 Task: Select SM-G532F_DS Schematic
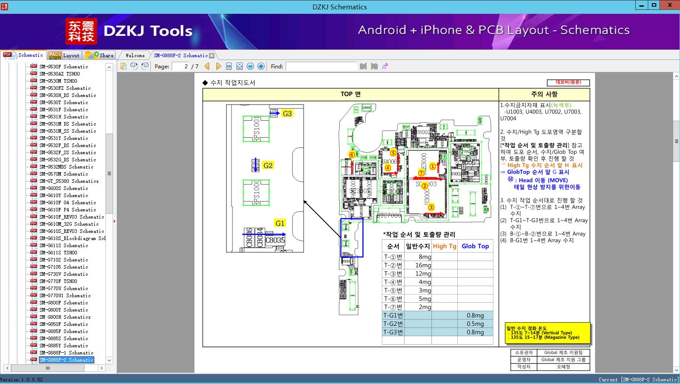[68, 145]
